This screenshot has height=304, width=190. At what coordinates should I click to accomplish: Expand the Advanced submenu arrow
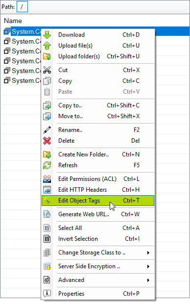click(x=148, y=280)
